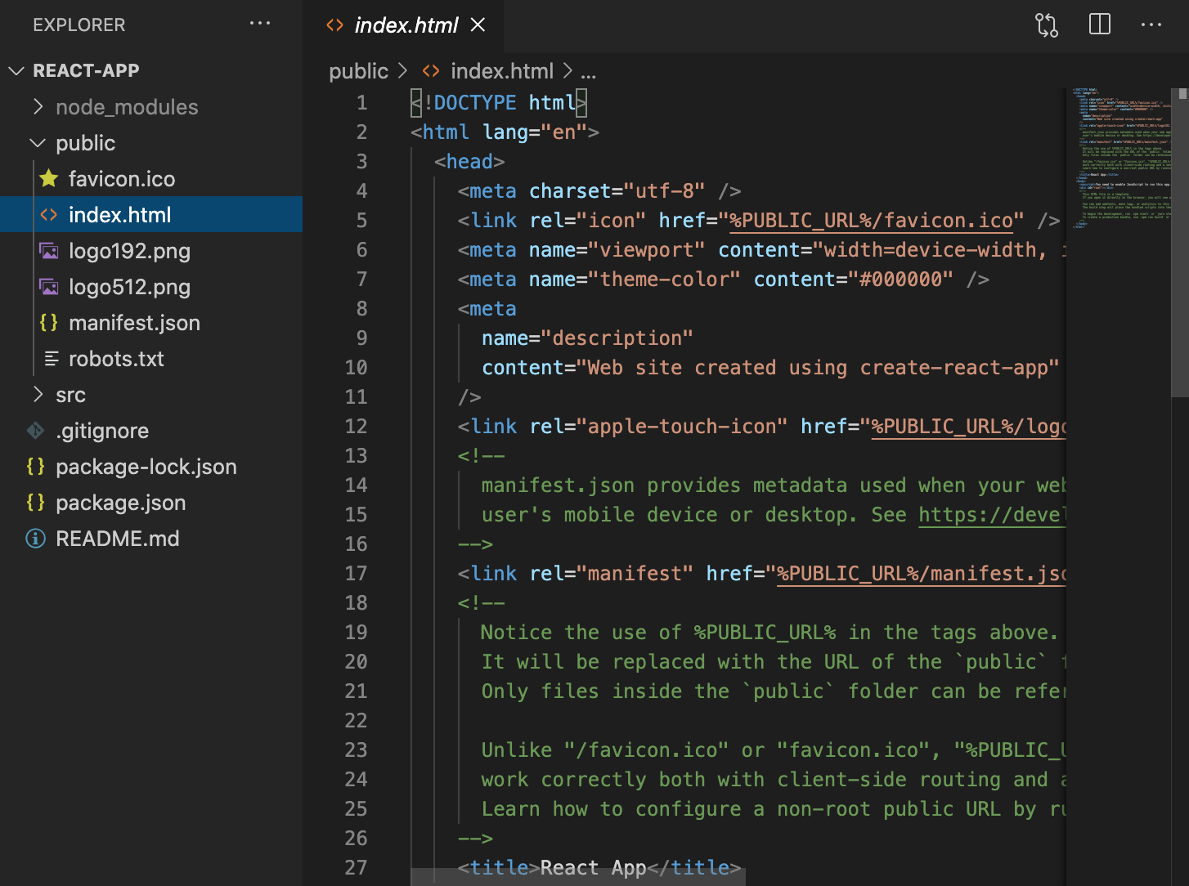Open package.json file
The width and height of the screenshot is (1189, 886).
coord(120,502)
